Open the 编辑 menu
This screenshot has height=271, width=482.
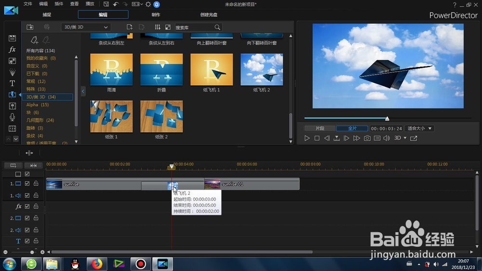43,4
